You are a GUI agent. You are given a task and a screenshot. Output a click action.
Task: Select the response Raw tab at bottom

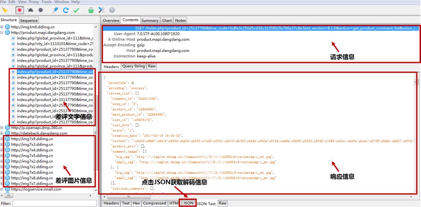coord(223,203)
